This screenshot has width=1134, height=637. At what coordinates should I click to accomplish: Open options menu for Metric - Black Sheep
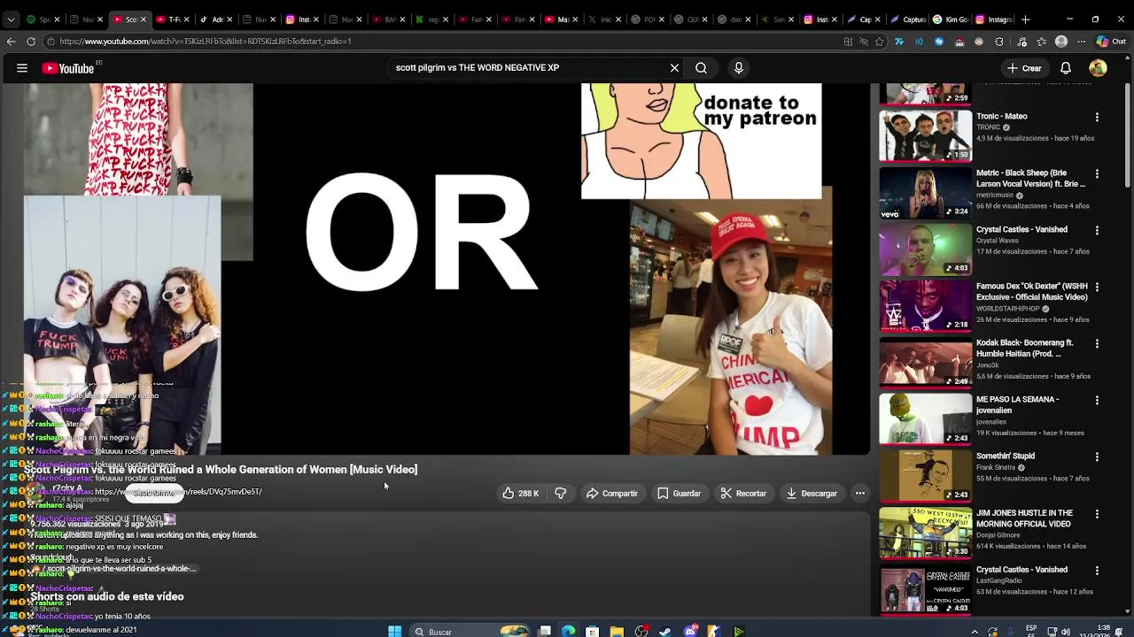click(x=1097, y=173)
